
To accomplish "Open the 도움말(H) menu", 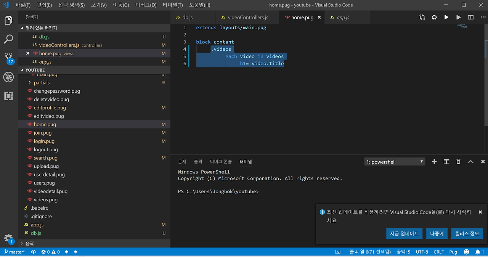I will [200, 5].
